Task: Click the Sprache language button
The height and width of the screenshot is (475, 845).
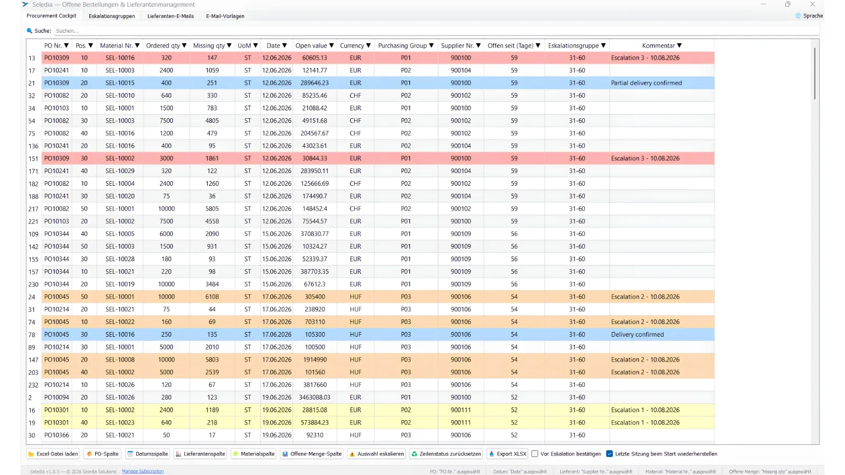Action: click(809, 16)
